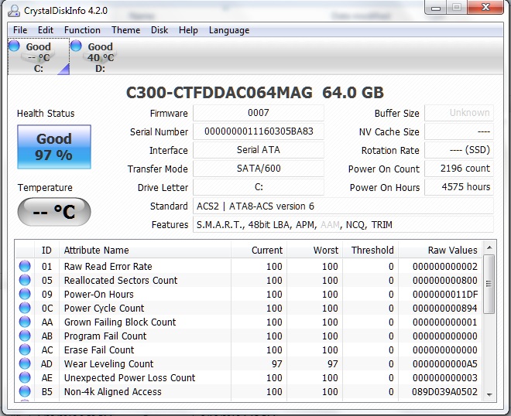The image size is (511, 416).
Task: Click the Worst column header
Action: pyautogui.click(x=315, y=250)
